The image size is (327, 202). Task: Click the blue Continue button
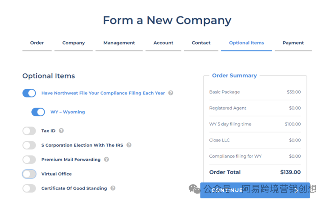click(255, 190)
